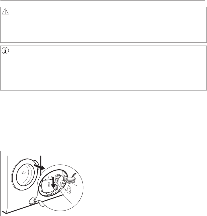Screen dimensions: 207x216
Task: Click the washing machine door glass
Action: click(x=25, y=175)
